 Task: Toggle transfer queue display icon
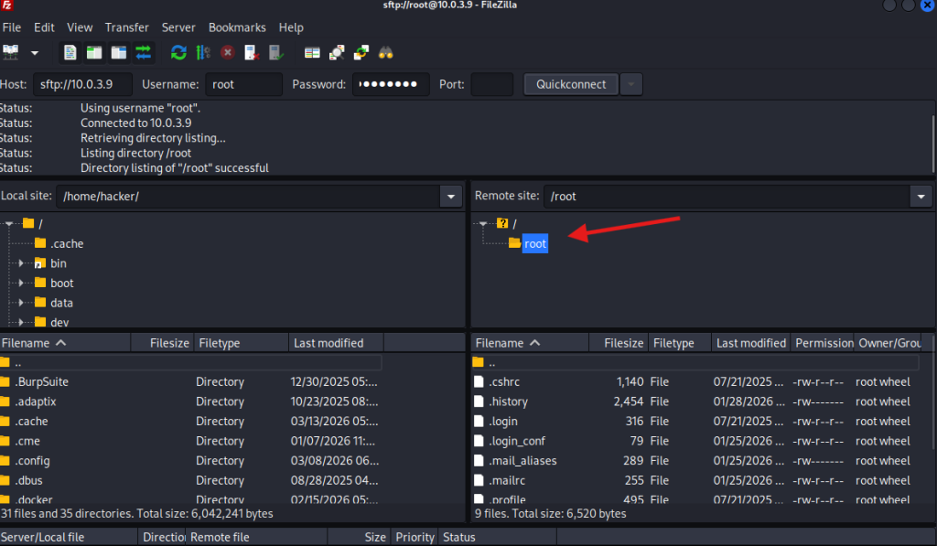(144, 52)
